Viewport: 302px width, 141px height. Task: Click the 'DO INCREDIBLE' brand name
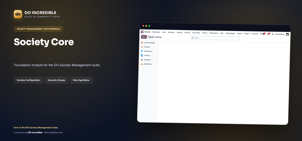[40, 13]
